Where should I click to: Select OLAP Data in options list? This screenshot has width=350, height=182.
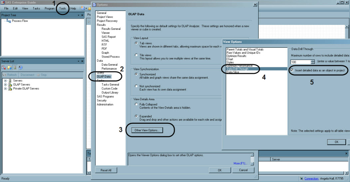coord(104,77)
